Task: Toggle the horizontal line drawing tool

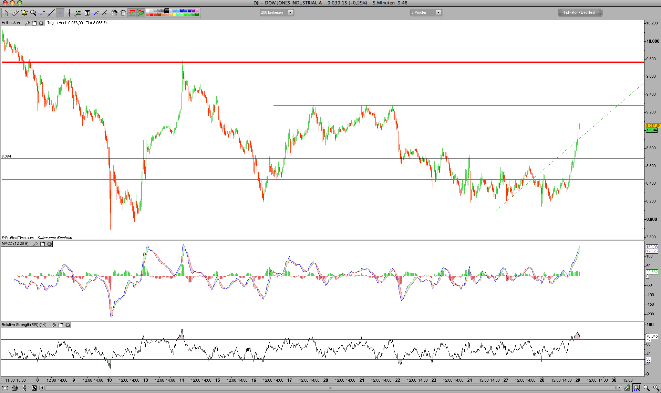Action: pos(60,13)
